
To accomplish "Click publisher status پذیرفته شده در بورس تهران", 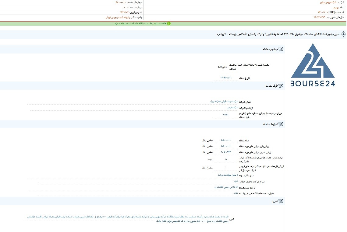I will [118, 17].
